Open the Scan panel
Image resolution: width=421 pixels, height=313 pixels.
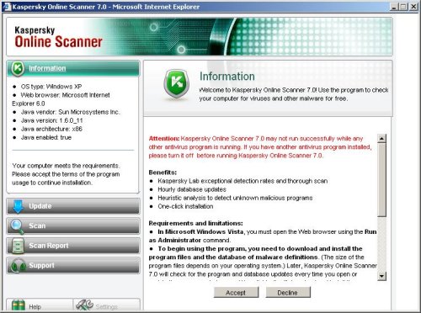point(73,226)
